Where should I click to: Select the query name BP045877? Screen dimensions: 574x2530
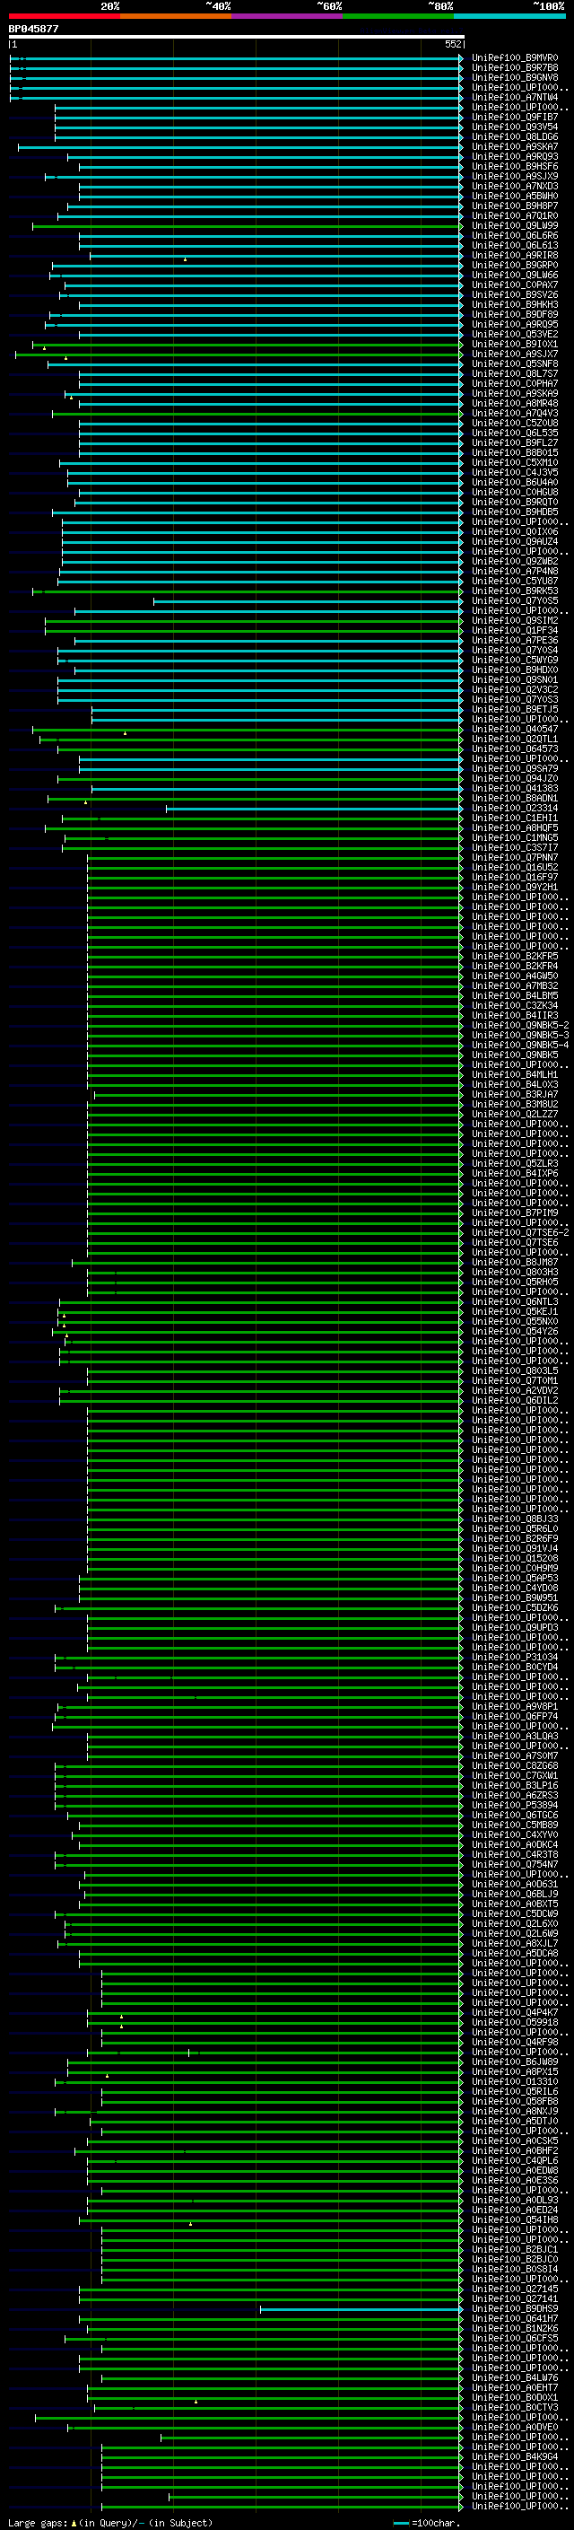tap(33, 30)
